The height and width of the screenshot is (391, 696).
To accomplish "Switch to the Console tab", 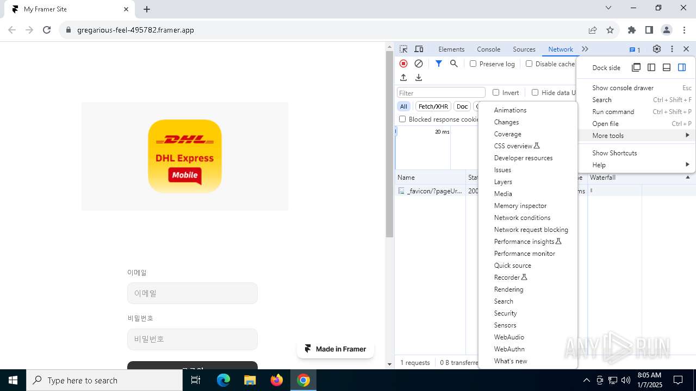I will [x=488, y=49].
